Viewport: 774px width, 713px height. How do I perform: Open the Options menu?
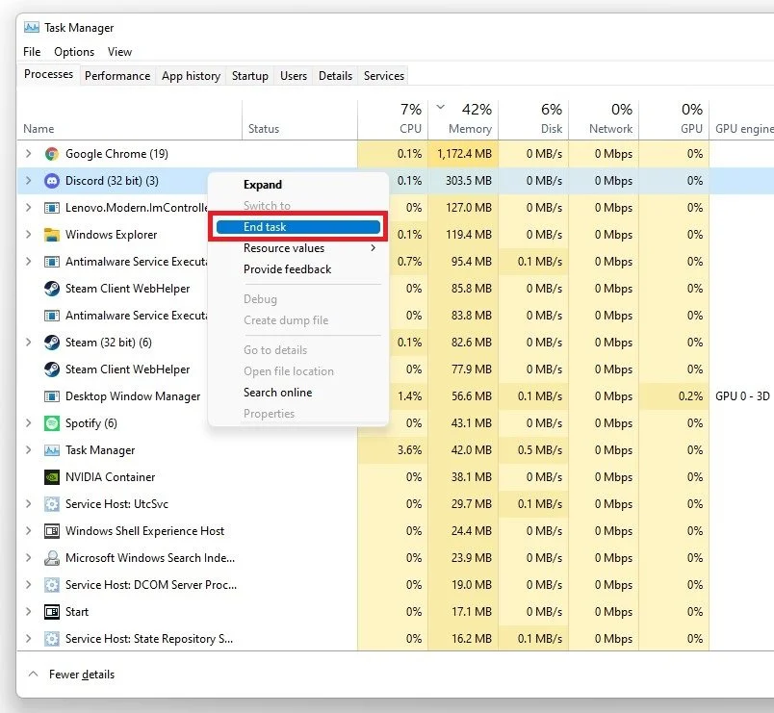coord(74,52)
